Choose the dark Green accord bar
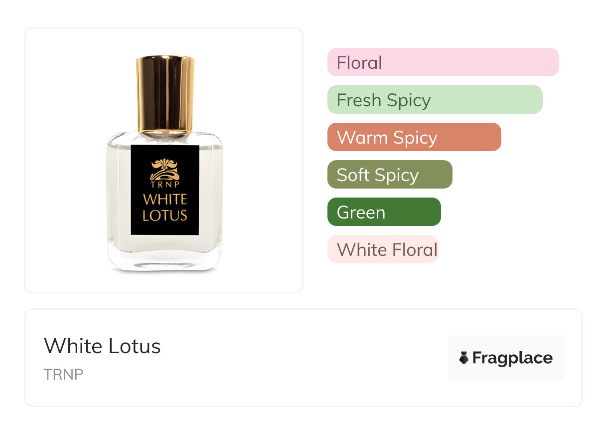 384,212
